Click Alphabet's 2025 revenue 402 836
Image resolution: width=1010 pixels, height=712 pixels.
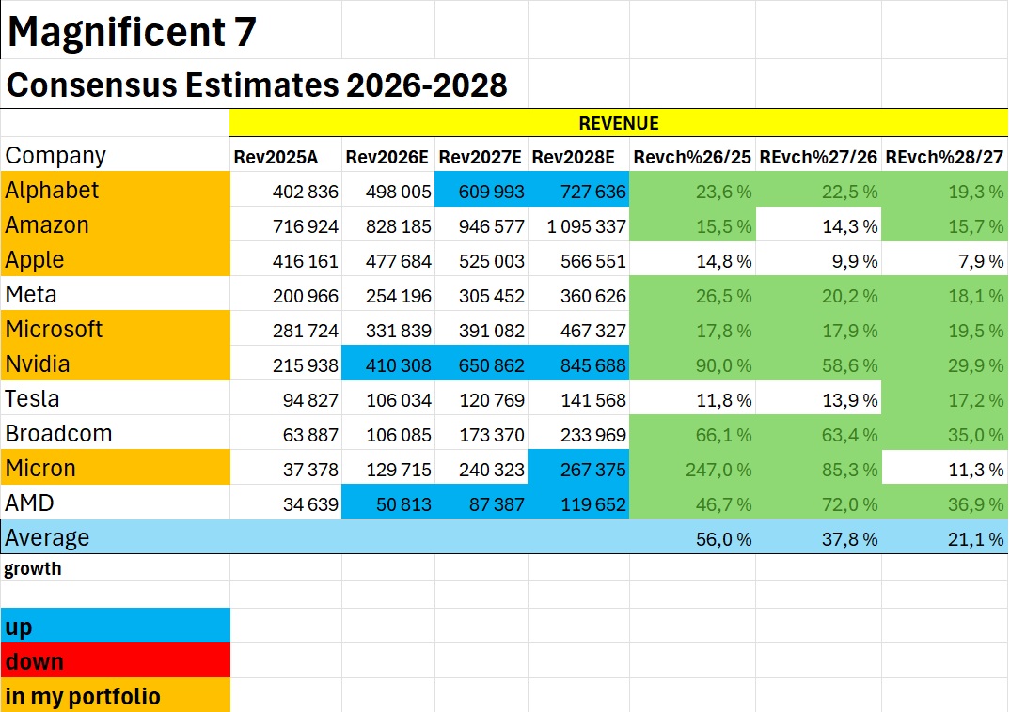pyautogui.click(x=285, y=191)
